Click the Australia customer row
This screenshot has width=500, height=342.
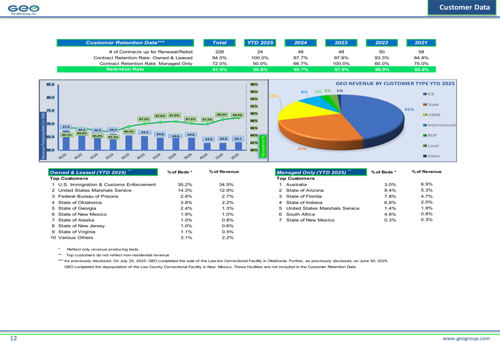coord(355,184)
